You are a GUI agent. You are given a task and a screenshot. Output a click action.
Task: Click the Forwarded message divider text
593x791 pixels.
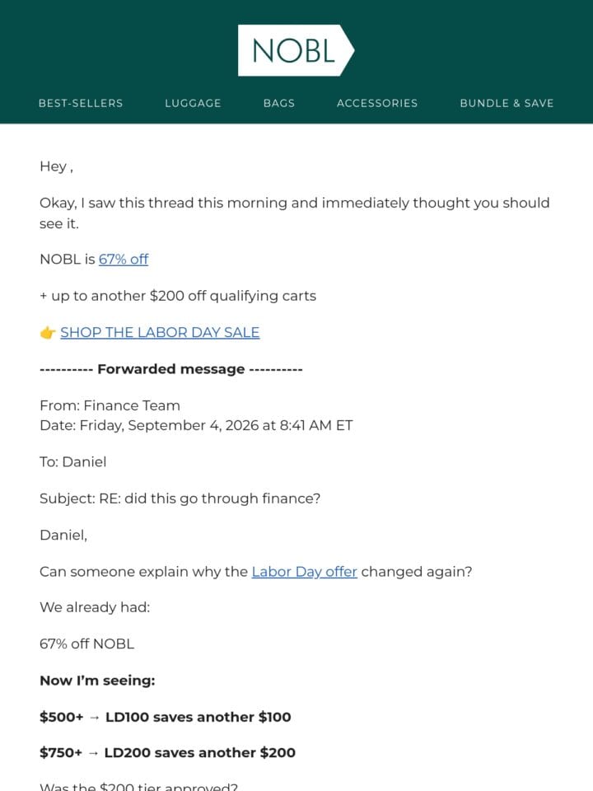point(171,369)
